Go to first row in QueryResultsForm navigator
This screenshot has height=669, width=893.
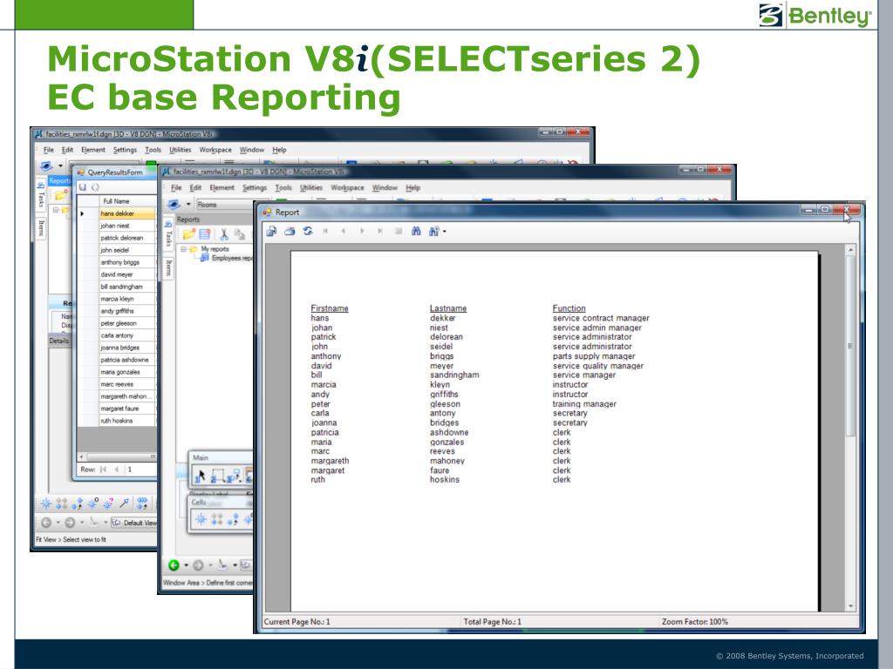tap(103, 470)
